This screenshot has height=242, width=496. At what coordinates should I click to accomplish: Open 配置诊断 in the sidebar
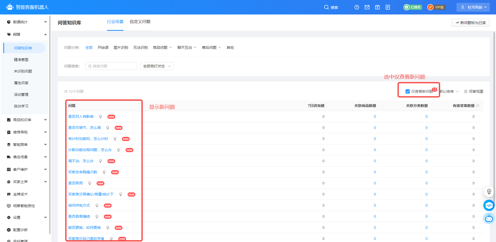tap(20, 230)
